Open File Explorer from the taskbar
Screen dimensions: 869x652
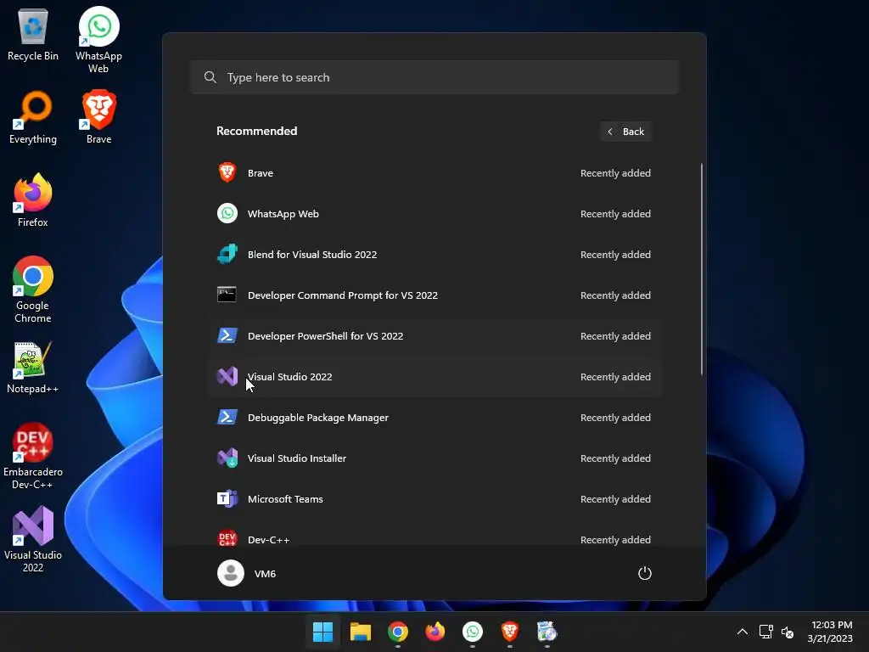(360, 632)
